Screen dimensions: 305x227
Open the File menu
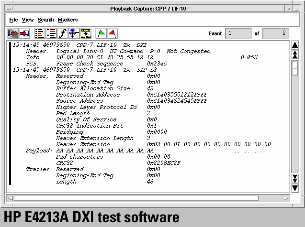[13, 20]
